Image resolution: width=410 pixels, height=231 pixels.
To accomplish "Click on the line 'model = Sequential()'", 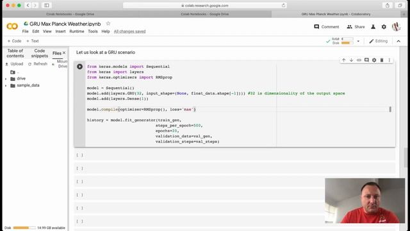I will click(x=111, y=88).
